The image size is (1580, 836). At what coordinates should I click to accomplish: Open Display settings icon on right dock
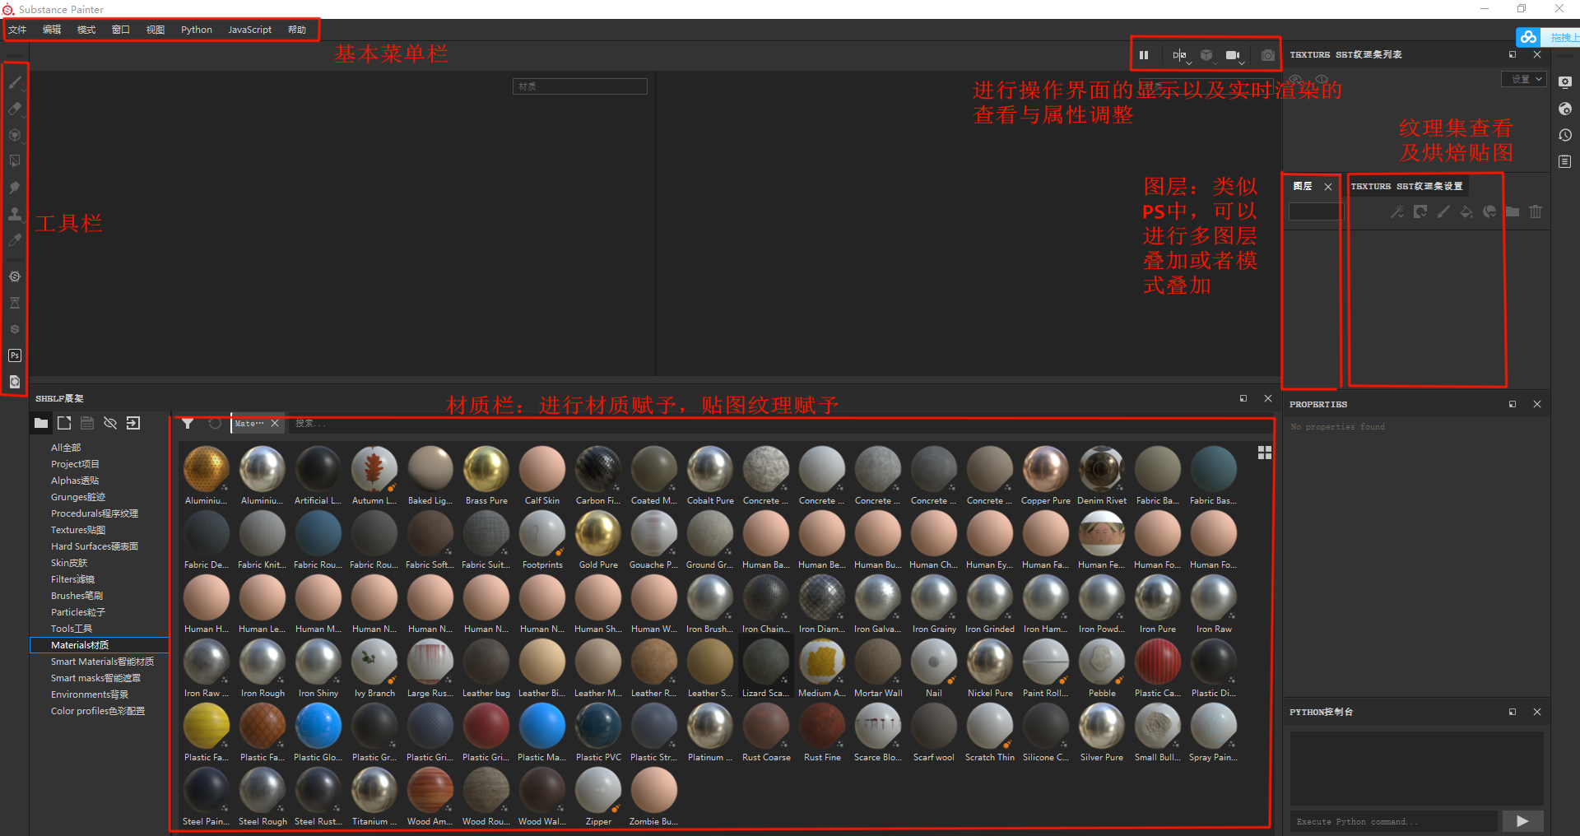1565,82
